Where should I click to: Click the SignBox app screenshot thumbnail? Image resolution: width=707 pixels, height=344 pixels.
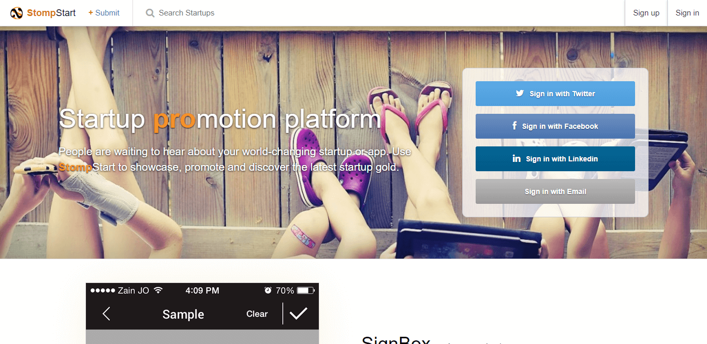(x=202, y=313)
